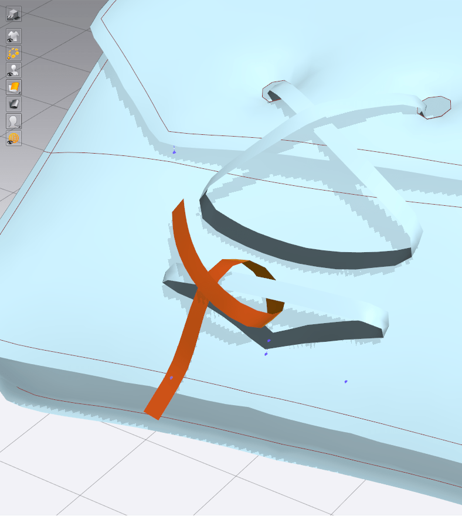Toggle the orange globe visibility icon
Viewport: 462px width, 516px height.
(13, 138)
